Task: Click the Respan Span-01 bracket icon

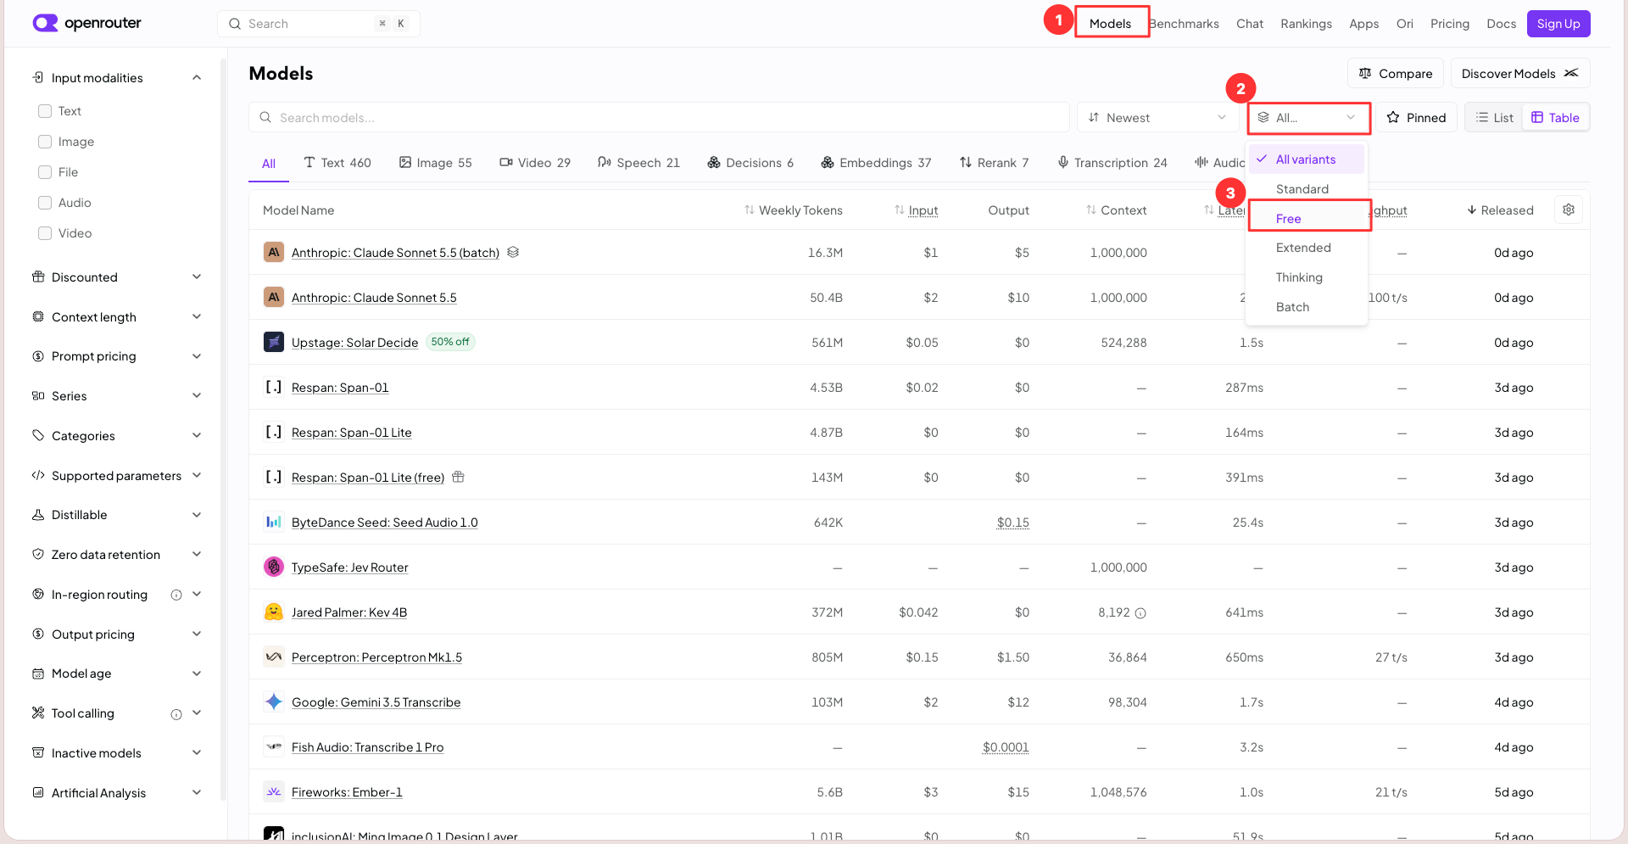Action: [x=274, y=387]
